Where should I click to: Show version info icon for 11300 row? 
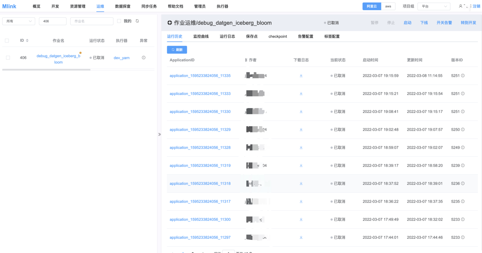tap(463, 219)
